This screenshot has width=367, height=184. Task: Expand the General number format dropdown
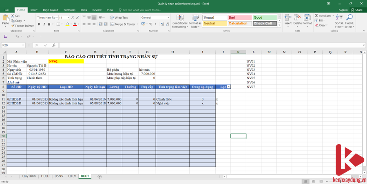click(x=168, y=18)
